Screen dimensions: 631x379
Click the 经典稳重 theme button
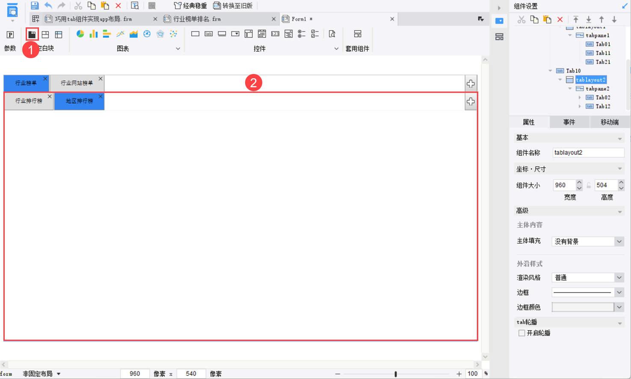[190, 6]
